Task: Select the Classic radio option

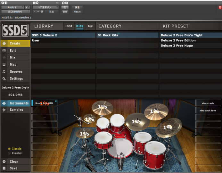Action: click(x=9, y=149)
